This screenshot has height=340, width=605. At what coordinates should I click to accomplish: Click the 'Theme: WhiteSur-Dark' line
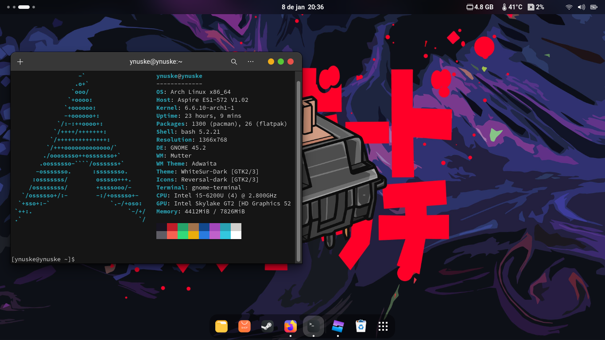click(208, 171)
